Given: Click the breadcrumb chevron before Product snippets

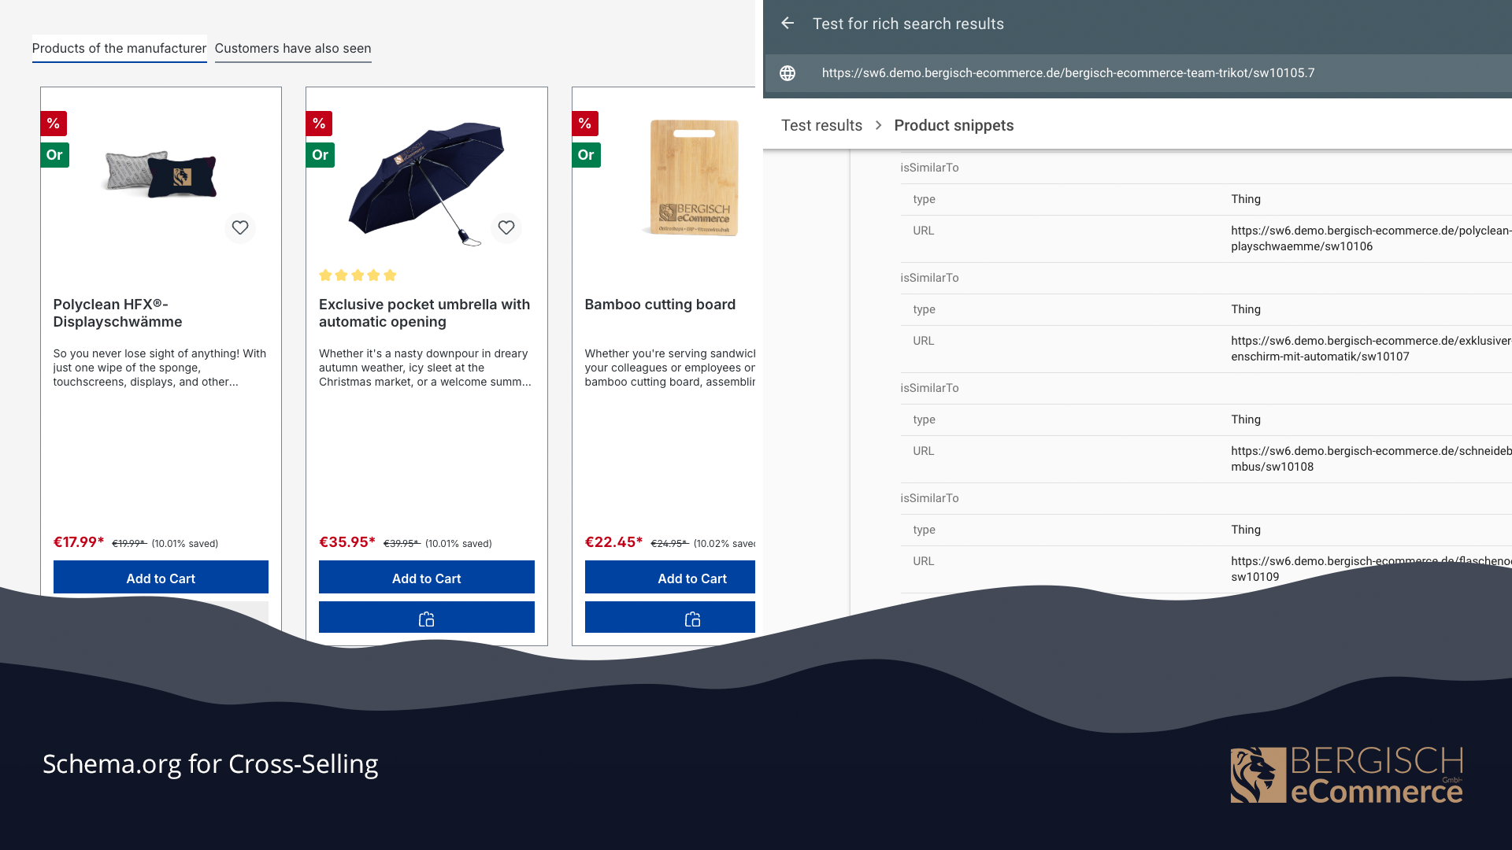Looking at the screenshot, I should (878, 126).
